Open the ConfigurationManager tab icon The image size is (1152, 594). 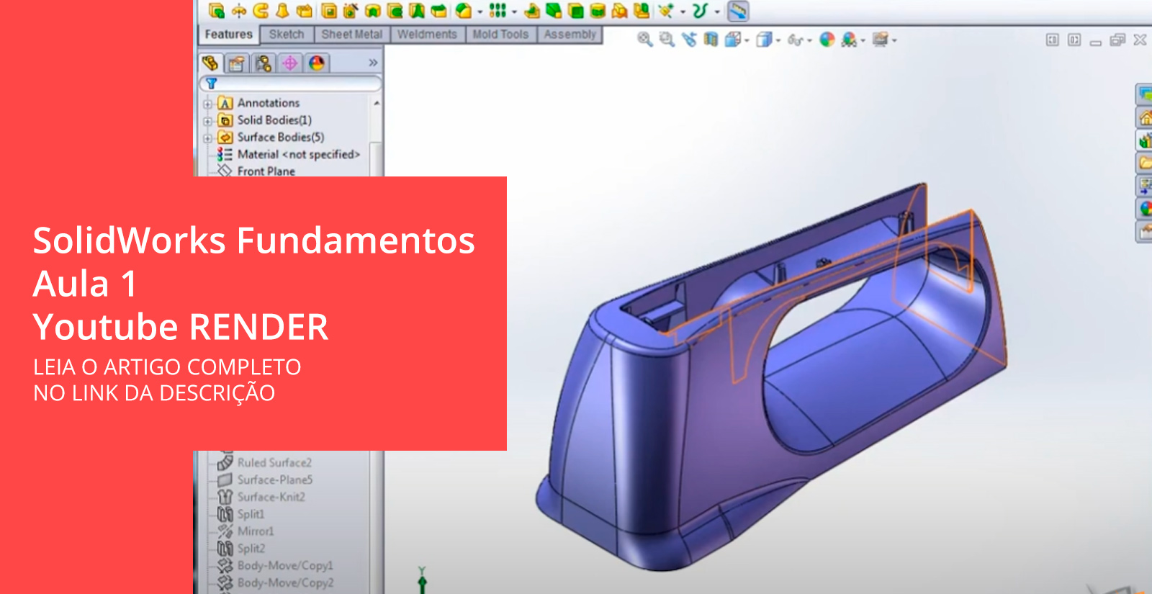pyautogui.click(x=264, y=63)
